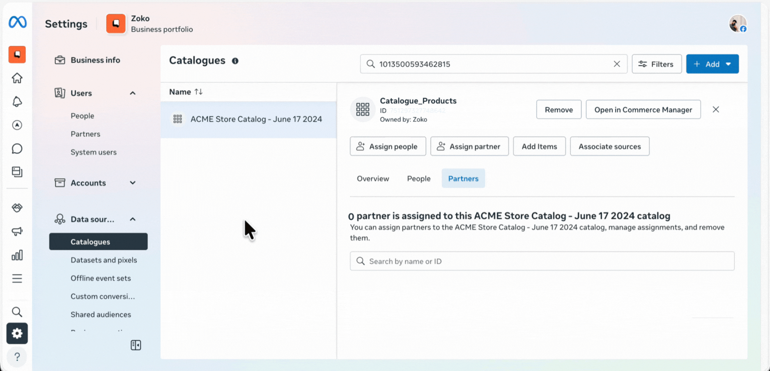Switch to the Overview tab
The image size is (770, 371).
373,178
